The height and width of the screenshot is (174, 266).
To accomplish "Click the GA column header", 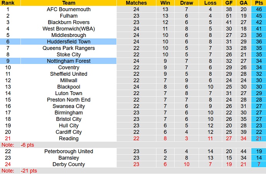I will (x=244, y=3).
